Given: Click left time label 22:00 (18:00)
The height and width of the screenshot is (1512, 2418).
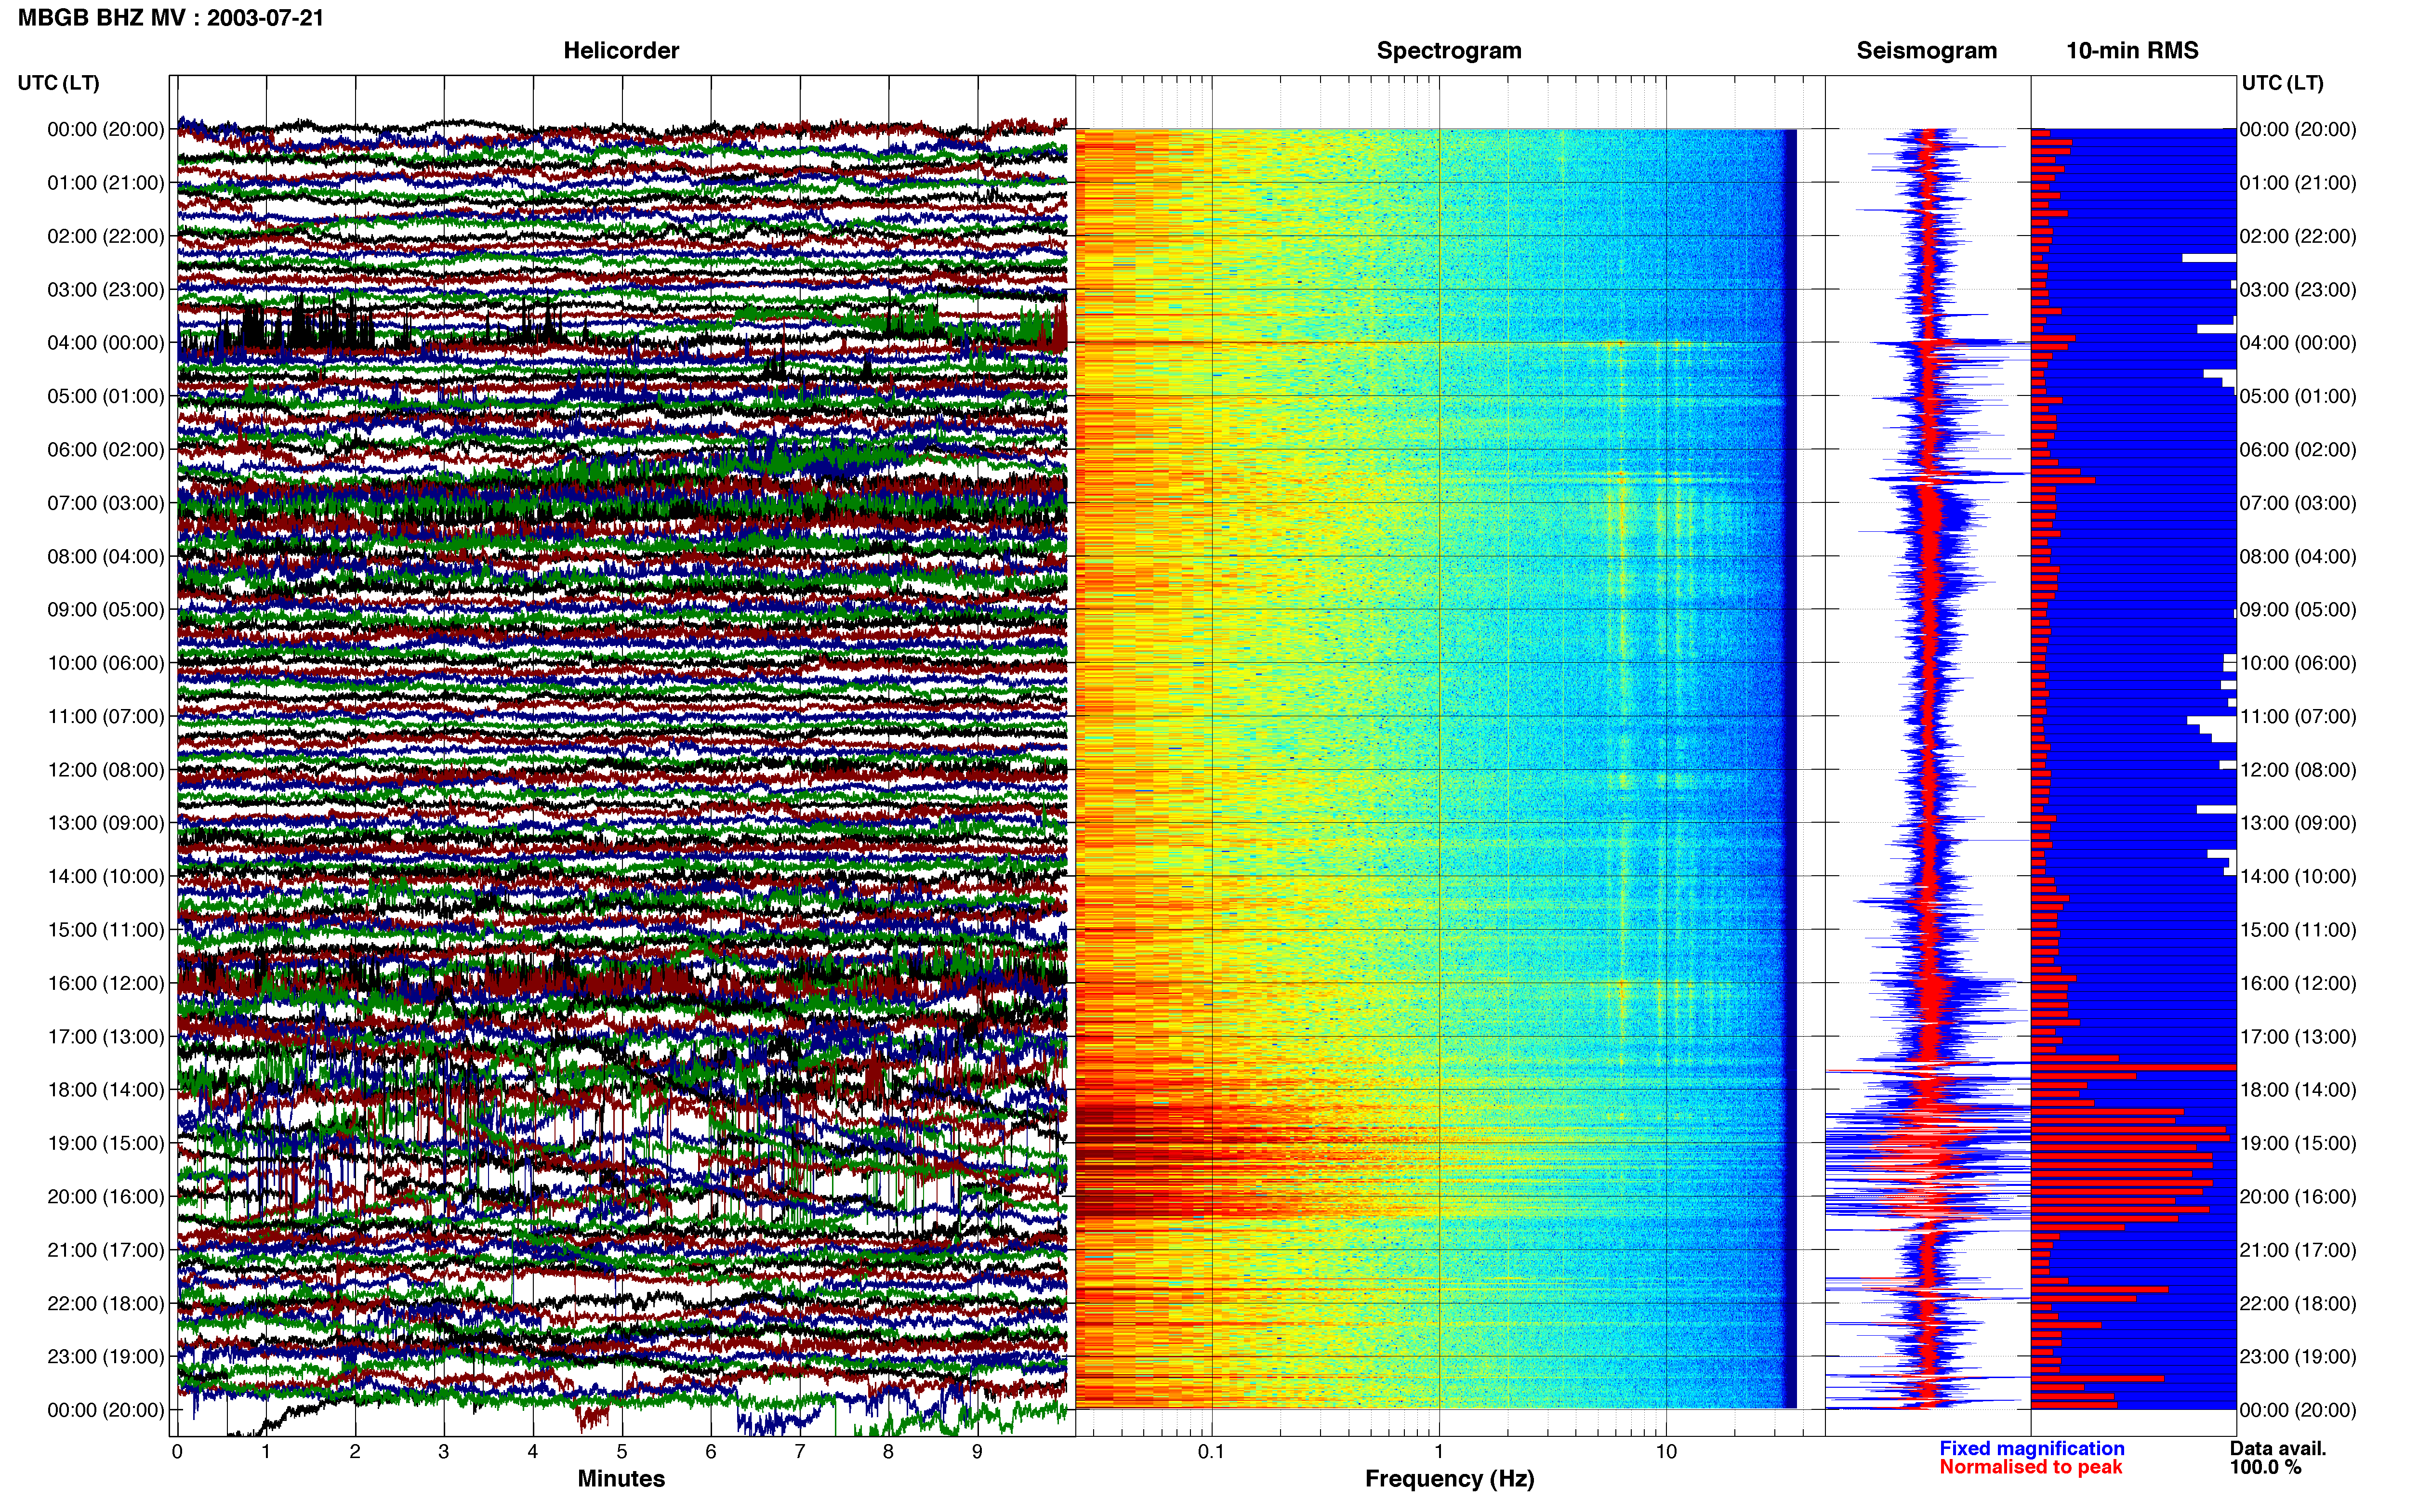Looking at the screenshot, I should [x=106, y=1303].
